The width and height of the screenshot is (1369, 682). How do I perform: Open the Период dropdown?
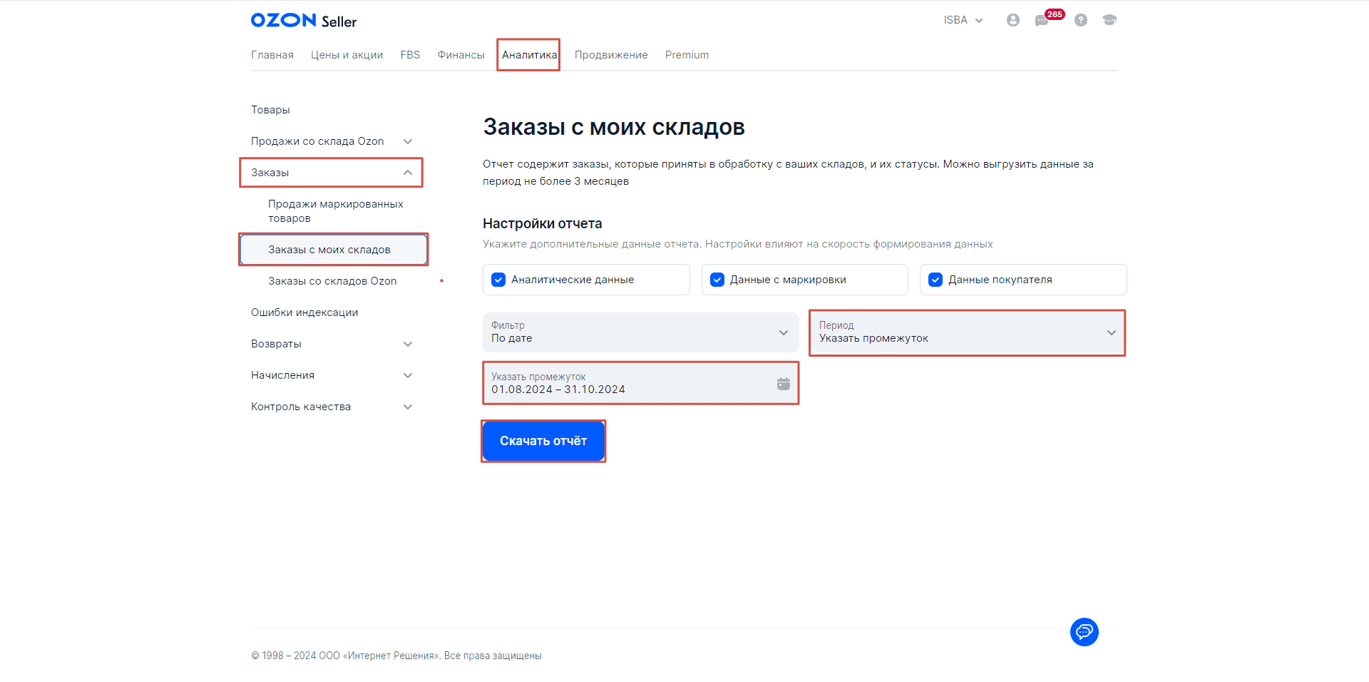[968, 332]
